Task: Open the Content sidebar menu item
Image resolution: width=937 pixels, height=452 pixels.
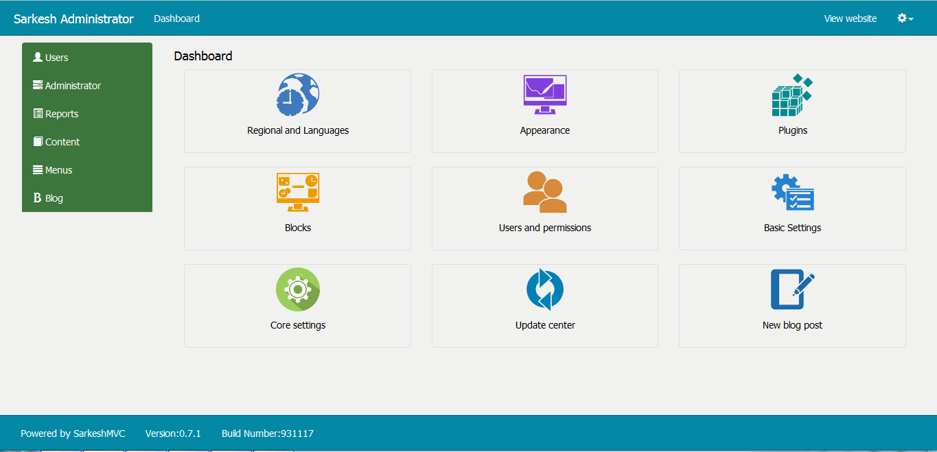Action: tap(87, 142)
